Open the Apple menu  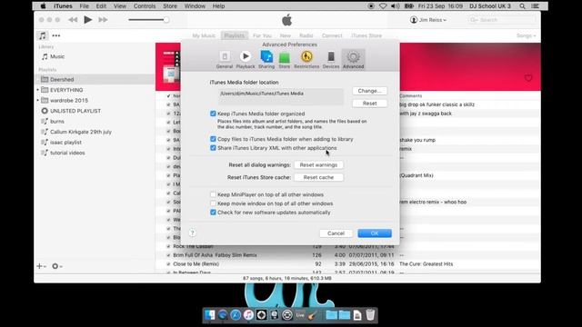click(43, 6)
